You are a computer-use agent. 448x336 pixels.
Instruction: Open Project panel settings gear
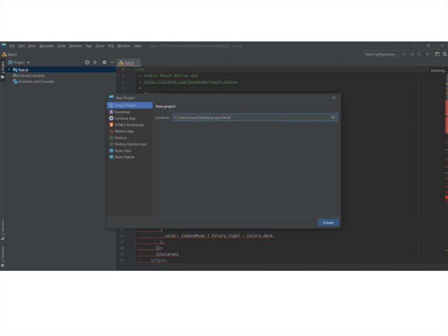click(x=104, y=63)
